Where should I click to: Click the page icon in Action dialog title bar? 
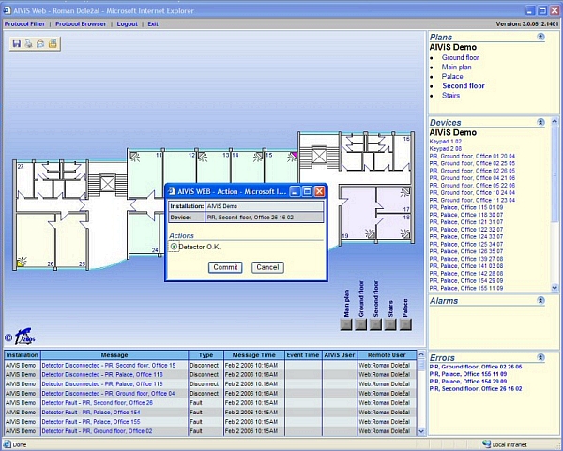coord(172,191)
